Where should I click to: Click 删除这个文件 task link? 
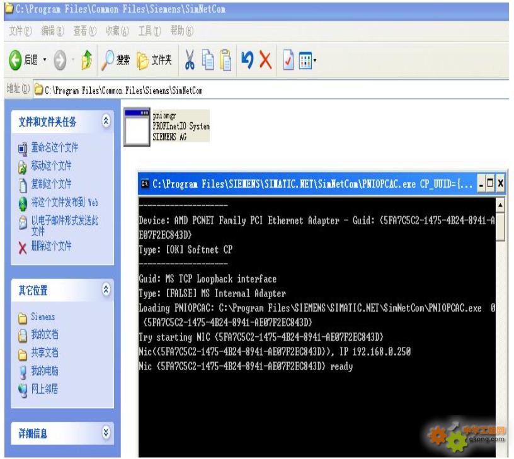[51, 246]
